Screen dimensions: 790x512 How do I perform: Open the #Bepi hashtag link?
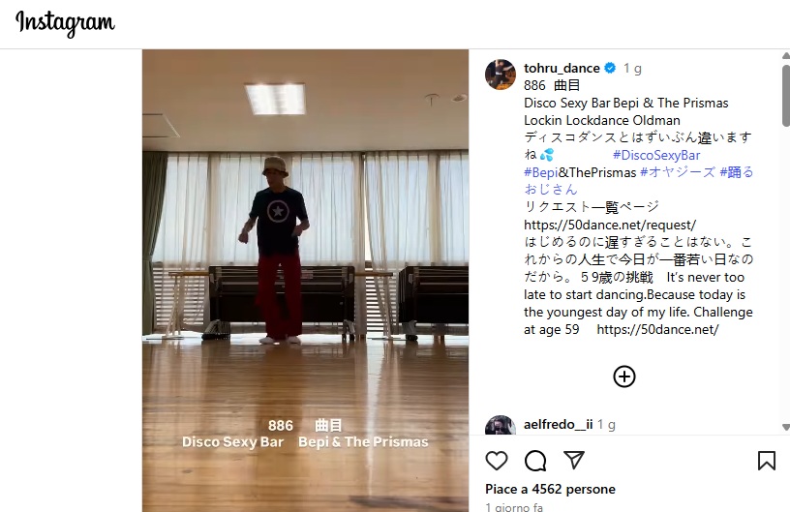click(540, 172)
